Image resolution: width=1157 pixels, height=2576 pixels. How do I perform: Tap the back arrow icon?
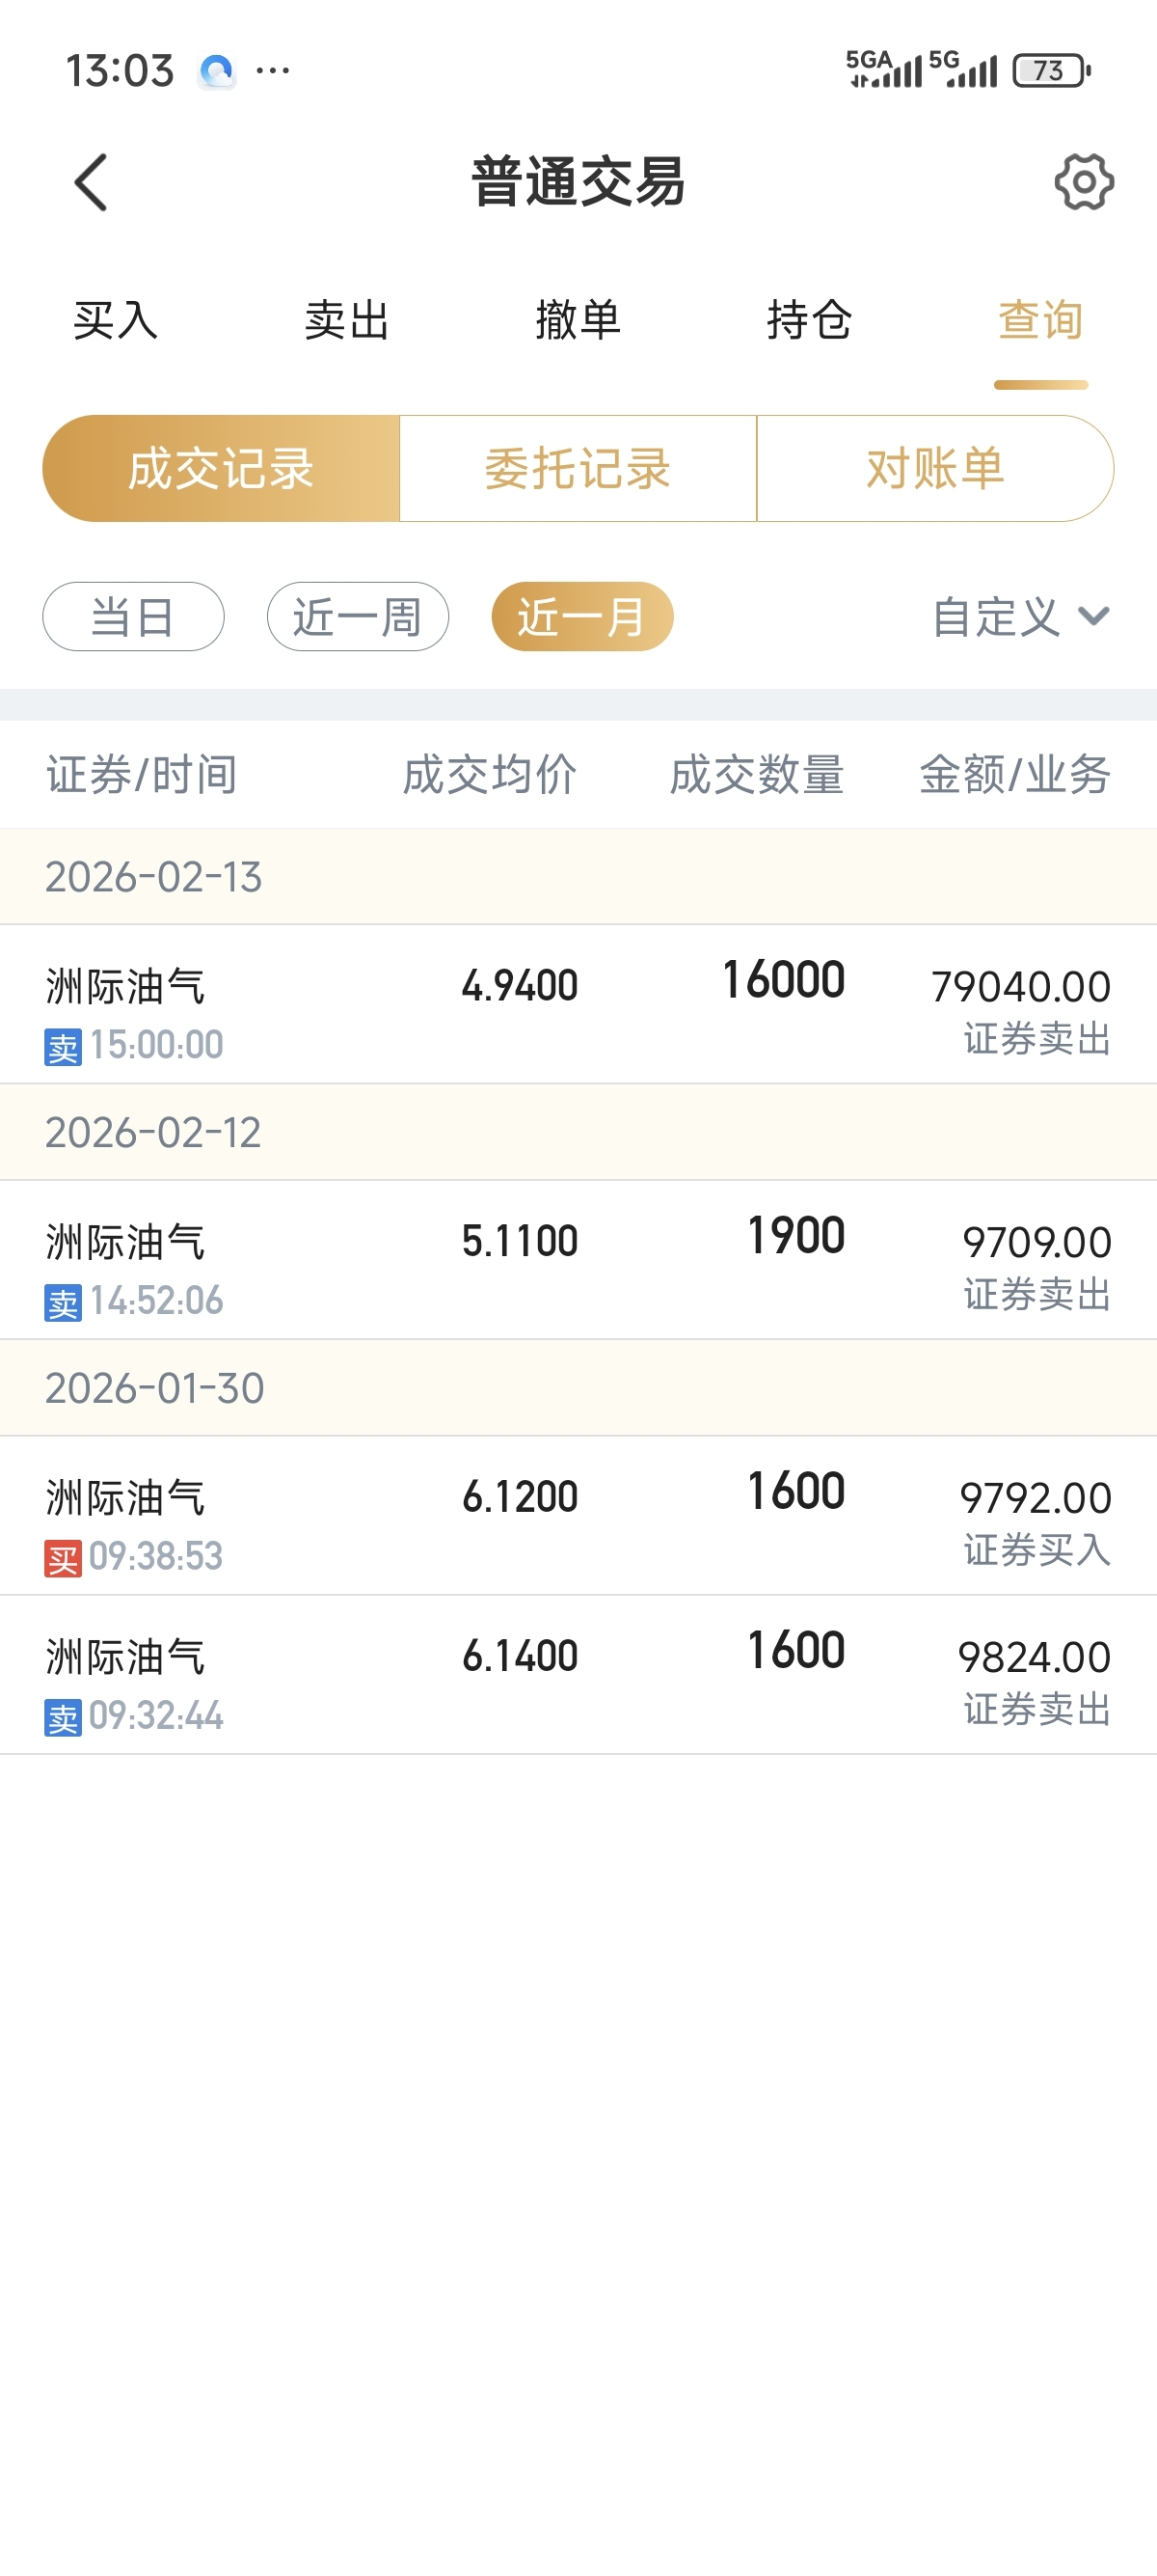click(x=91, y=182)
